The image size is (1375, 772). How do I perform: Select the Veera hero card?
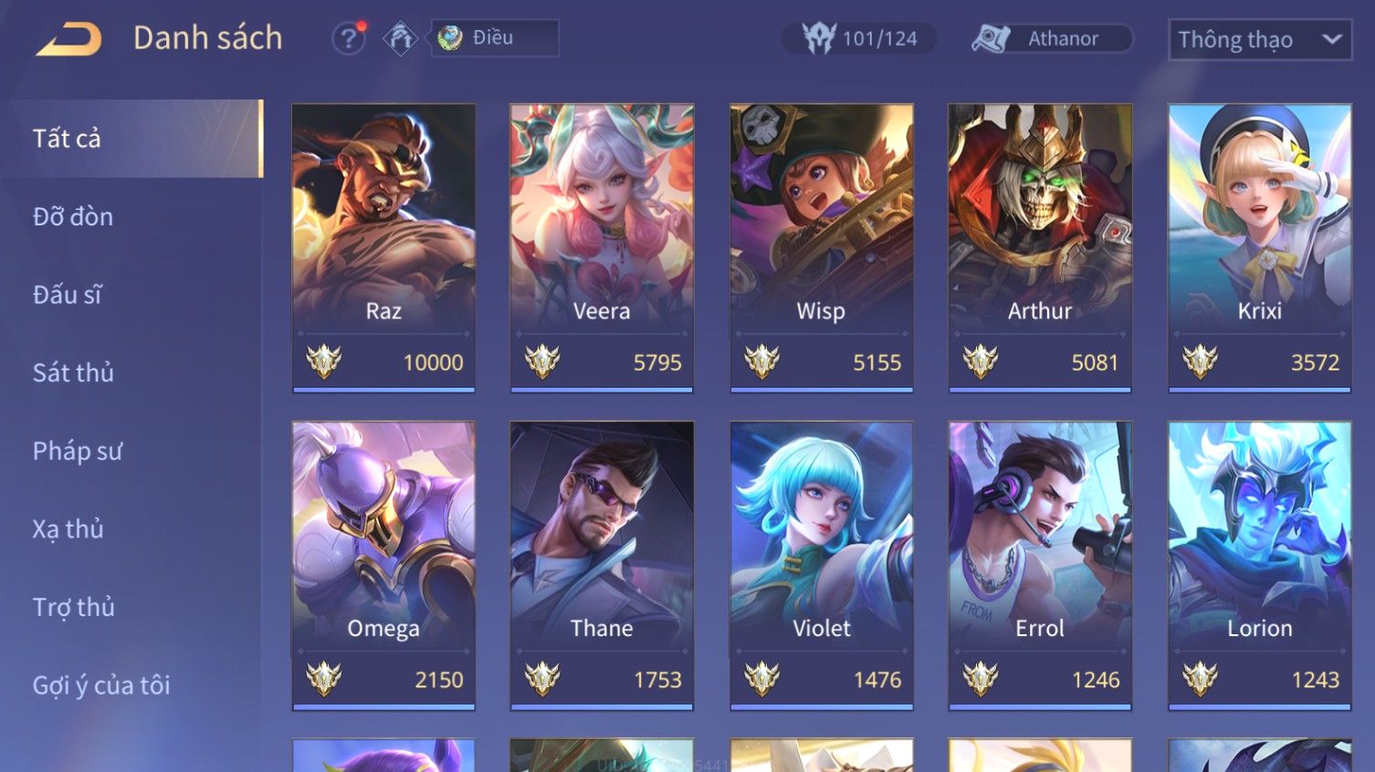pyautogui.click(x=602, y=247)
